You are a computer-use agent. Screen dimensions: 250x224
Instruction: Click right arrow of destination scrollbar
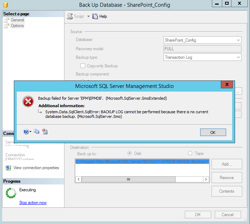click(206, 179)
